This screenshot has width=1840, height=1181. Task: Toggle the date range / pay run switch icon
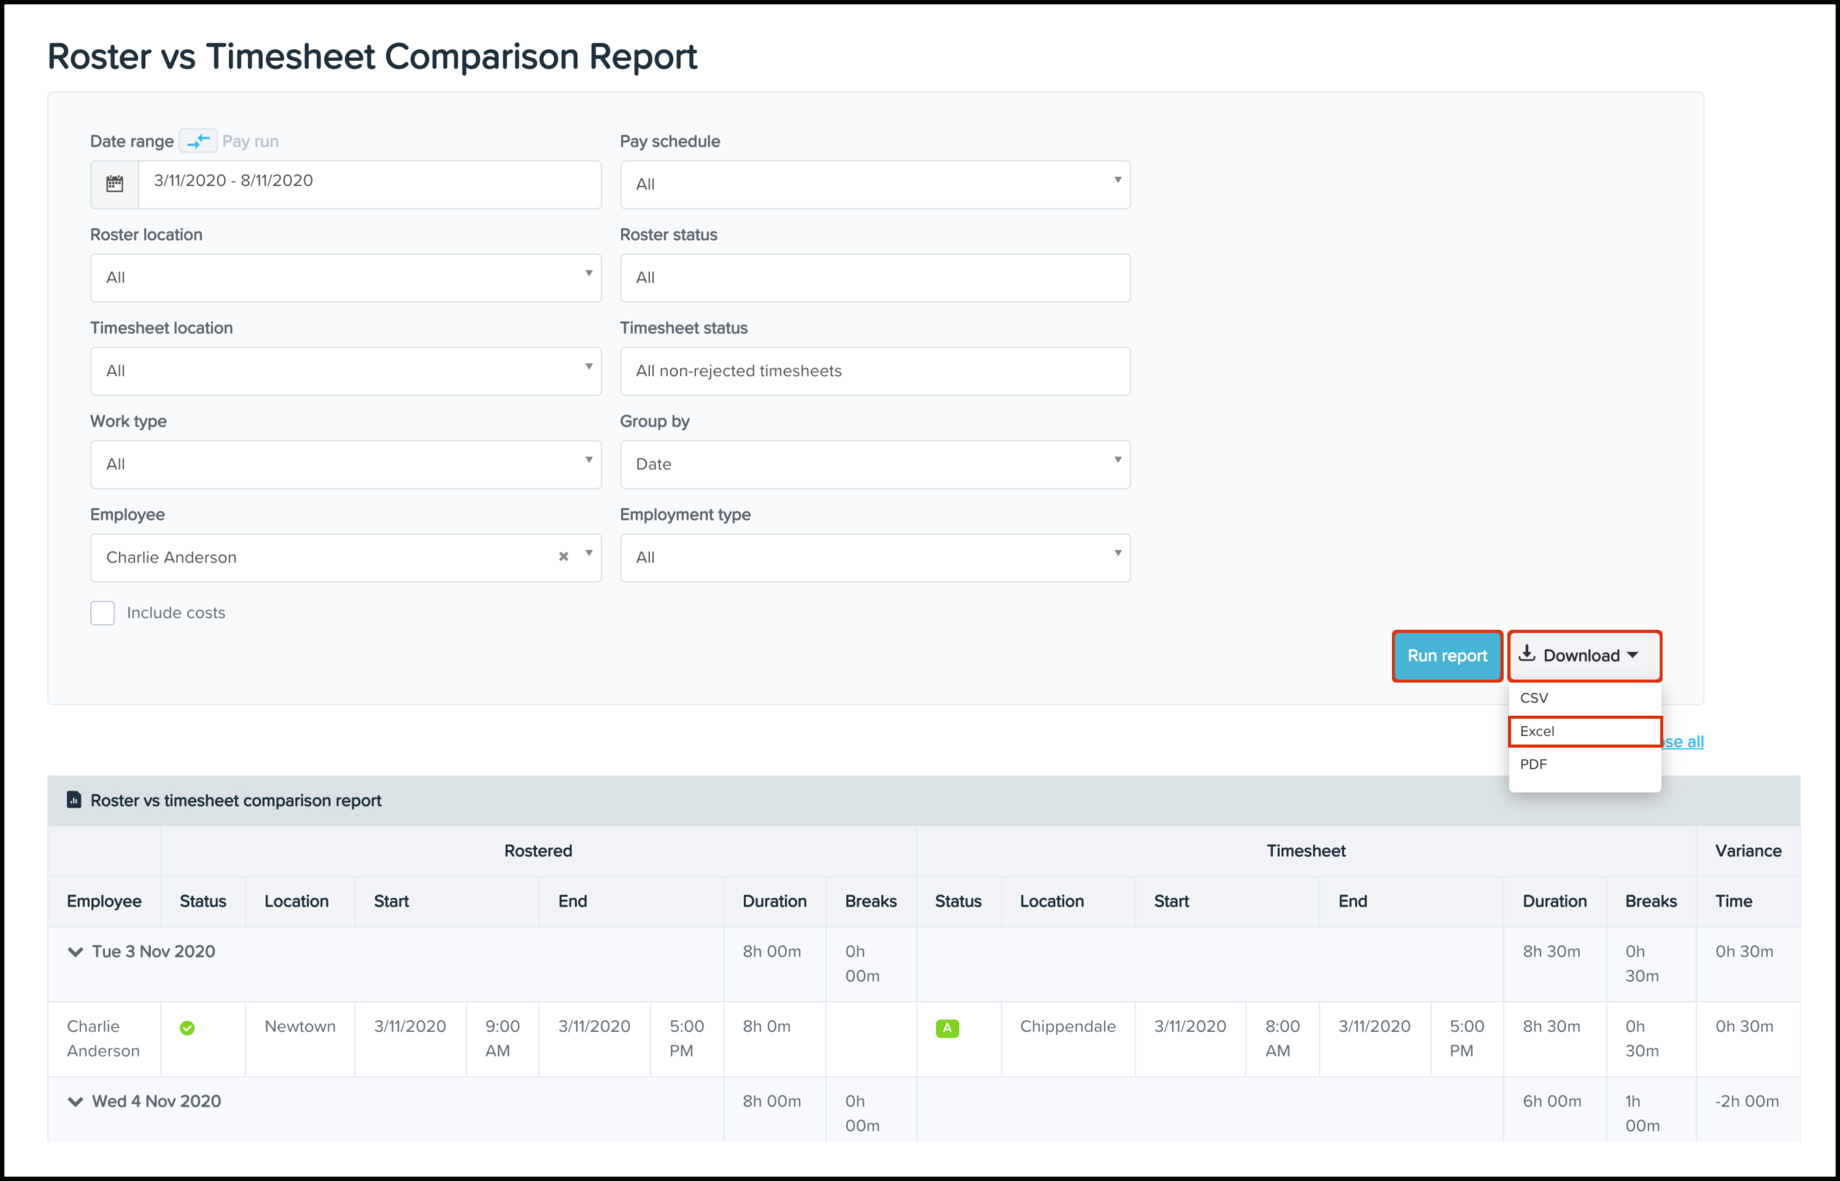coord(198,141)
